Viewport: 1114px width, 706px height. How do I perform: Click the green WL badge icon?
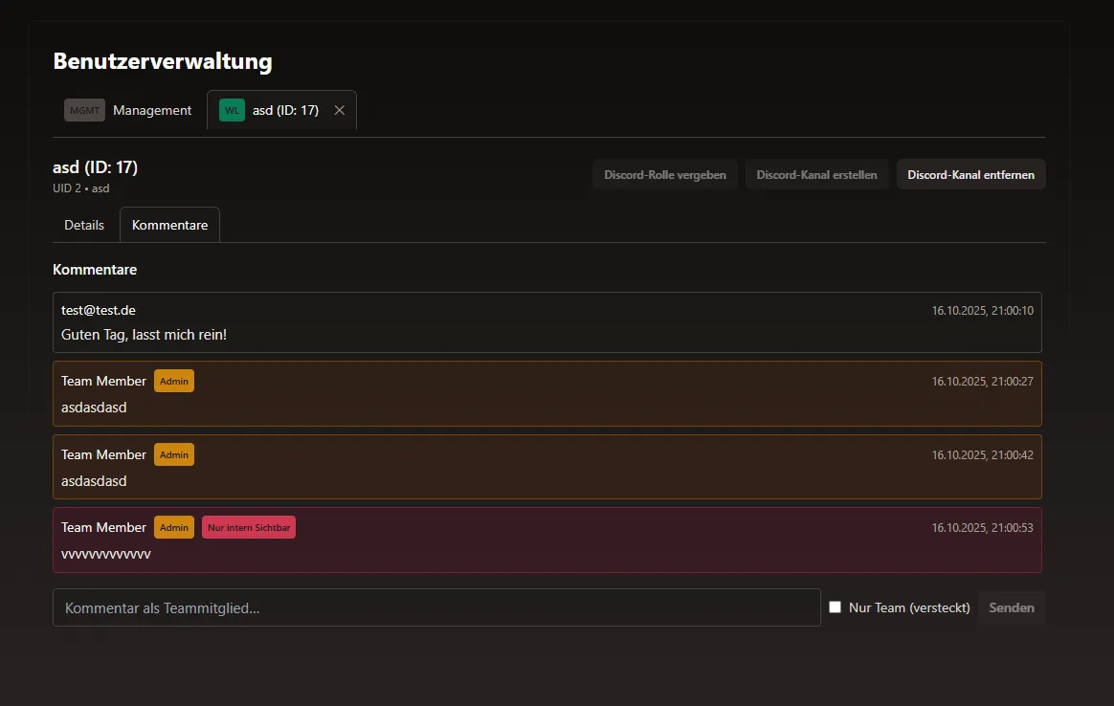click(x=232, y=110)
